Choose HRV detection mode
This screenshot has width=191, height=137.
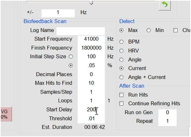coord(121,51)
